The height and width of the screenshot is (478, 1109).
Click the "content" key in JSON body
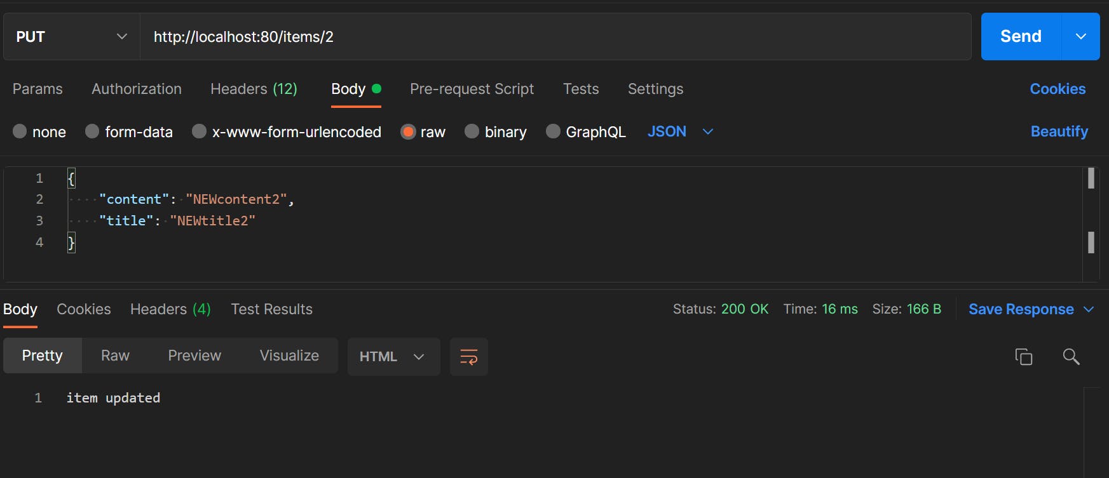pyautogui.click(x=134, y=199)
